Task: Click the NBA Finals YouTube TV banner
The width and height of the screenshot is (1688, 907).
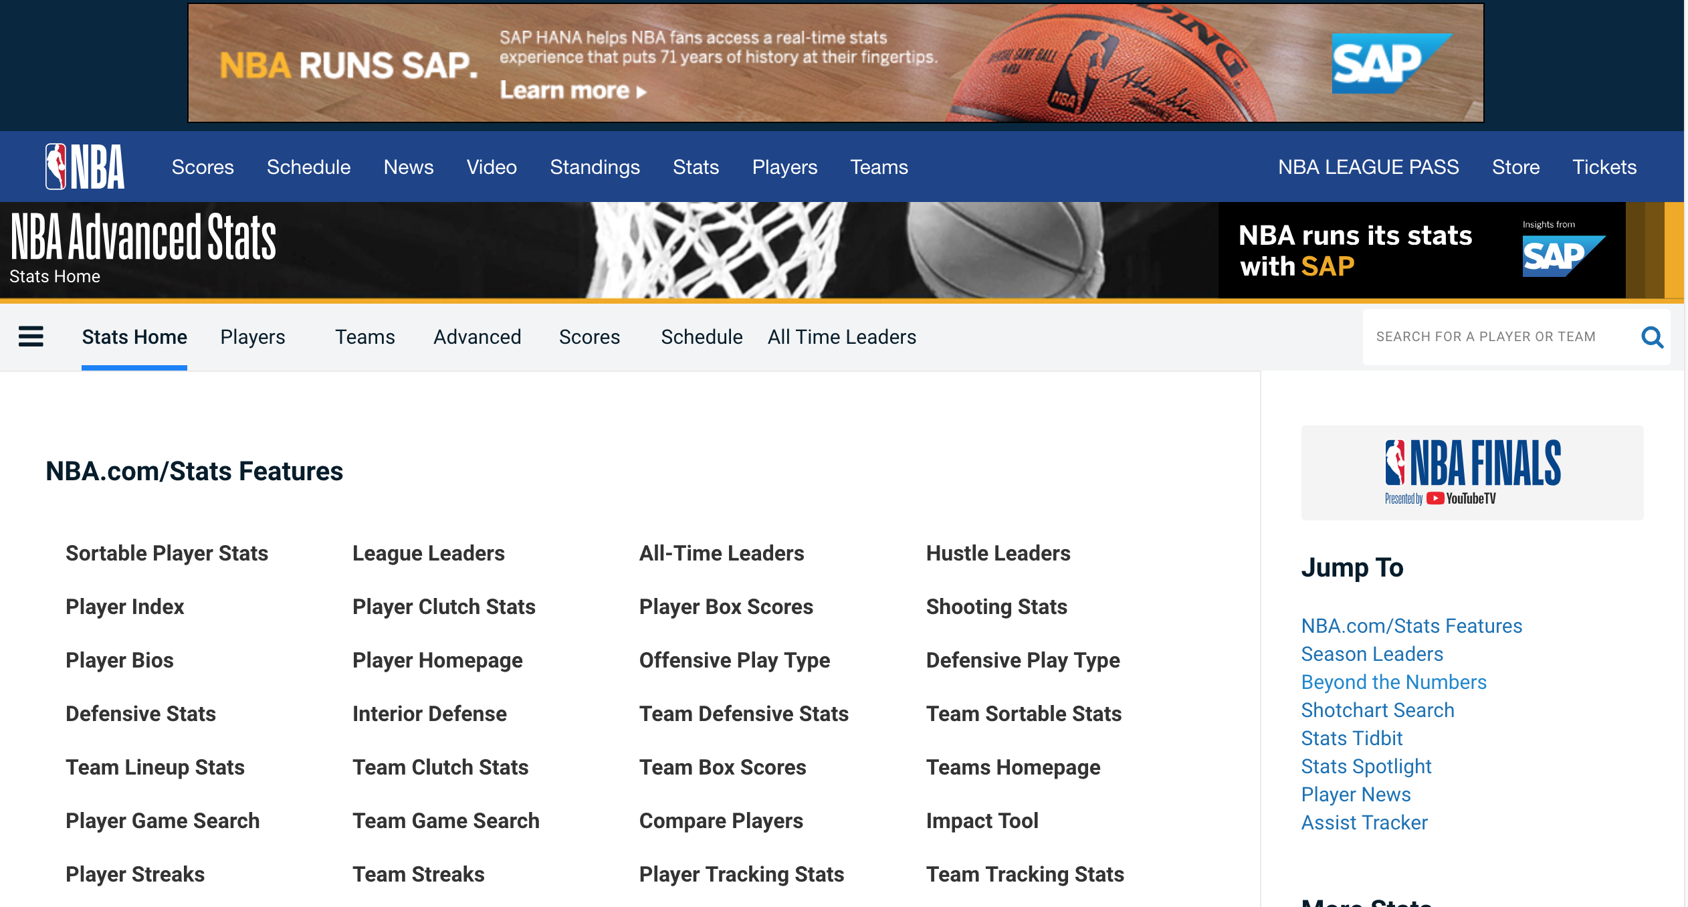Action: 1472,472
